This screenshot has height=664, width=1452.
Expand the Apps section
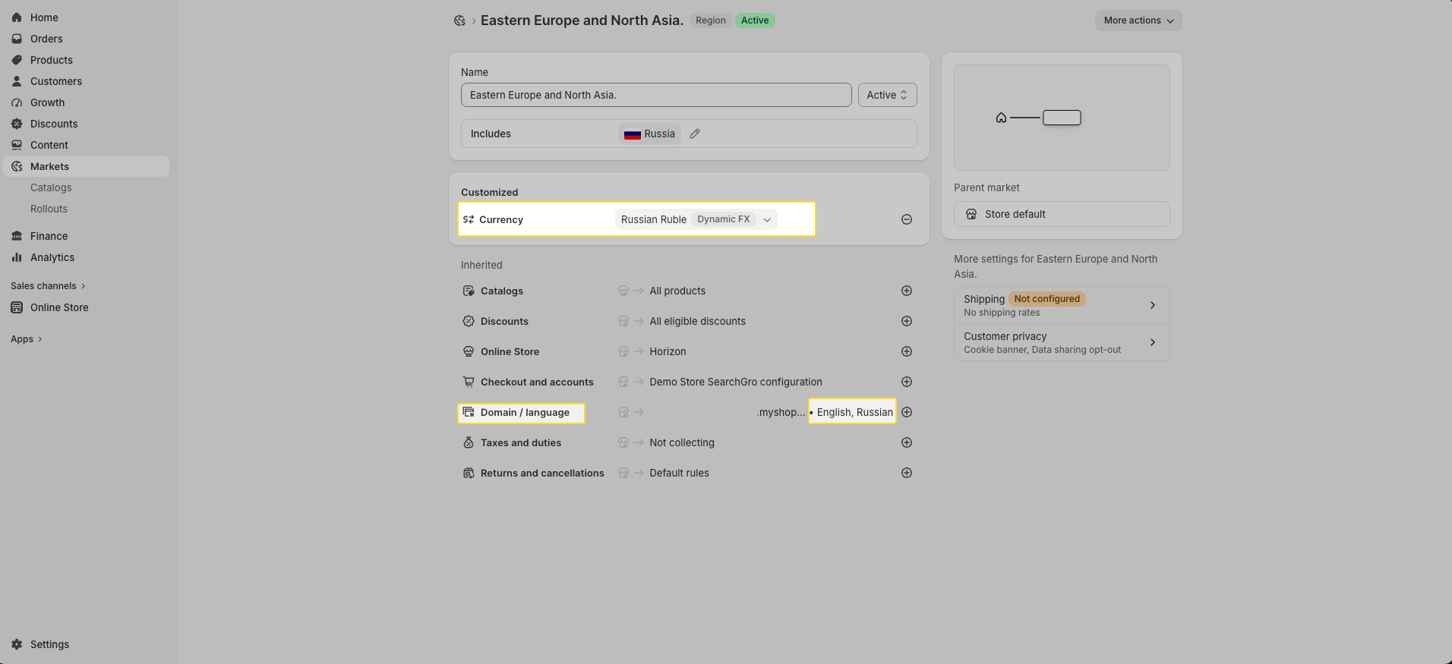(x=27, y=339)
